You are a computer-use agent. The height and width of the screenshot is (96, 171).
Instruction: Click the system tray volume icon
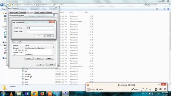pos(158,94)
